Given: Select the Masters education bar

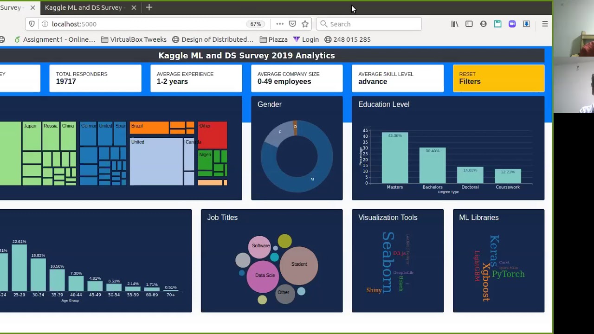Looking at the screenshot, I should [395, 158].
